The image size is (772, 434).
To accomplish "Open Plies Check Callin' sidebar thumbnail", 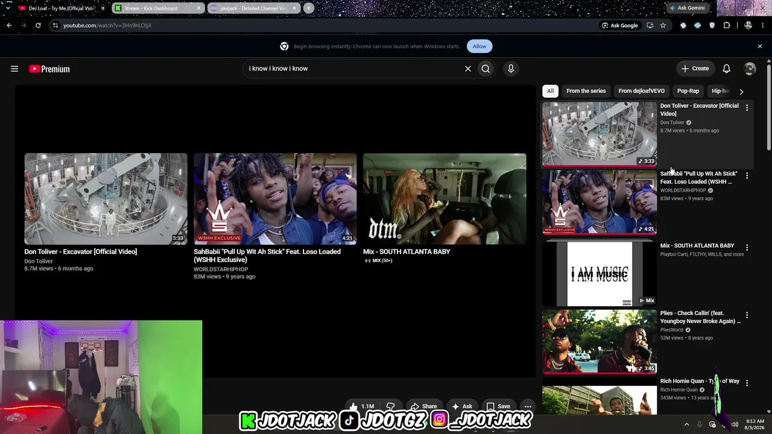I will (600, 342).
